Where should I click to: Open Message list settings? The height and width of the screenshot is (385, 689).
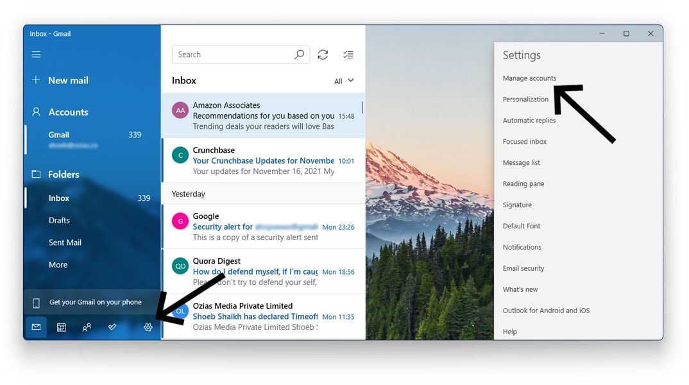[521, 162]
